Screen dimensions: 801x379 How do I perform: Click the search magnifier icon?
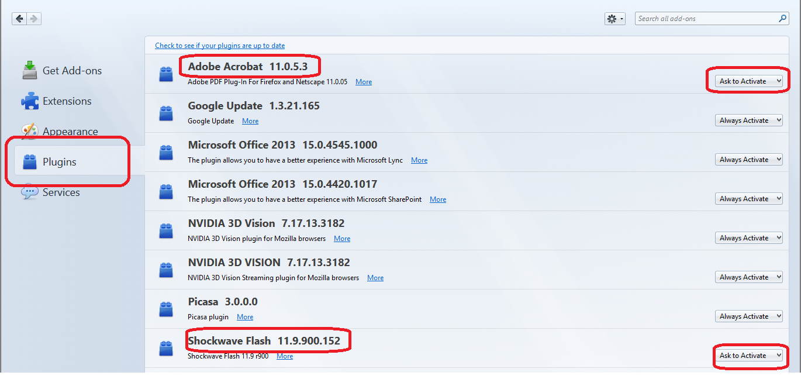pyautogui.click(x=783, y=19)
